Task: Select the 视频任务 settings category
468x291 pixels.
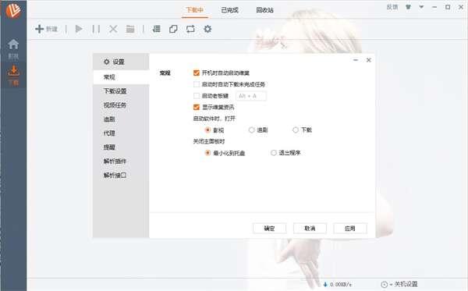Action: [x=121, y=105]
